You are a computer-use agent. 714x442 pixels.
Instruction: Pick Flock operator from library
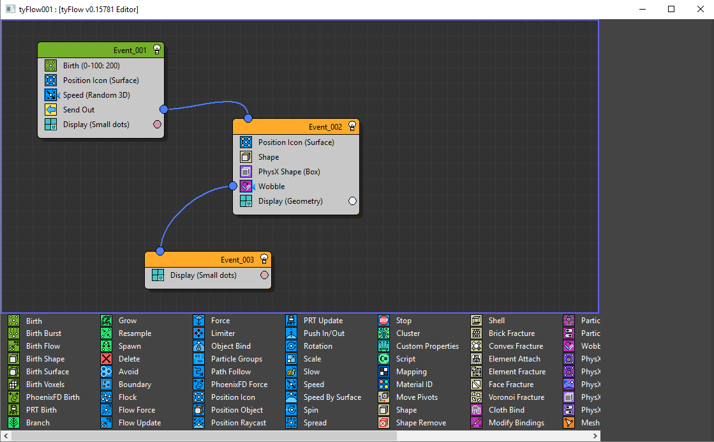click(119, 397)
